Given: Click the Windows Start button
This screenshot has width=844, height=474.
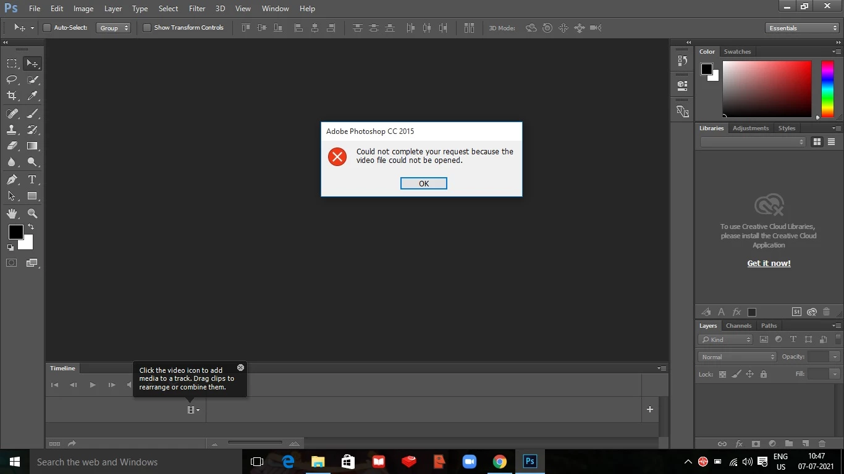Looking at the screenshot, I should click(x=14, y=462).
